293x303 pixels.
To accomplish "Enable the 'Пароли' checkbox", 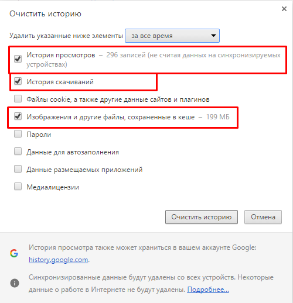I will (x=18, y=134).
